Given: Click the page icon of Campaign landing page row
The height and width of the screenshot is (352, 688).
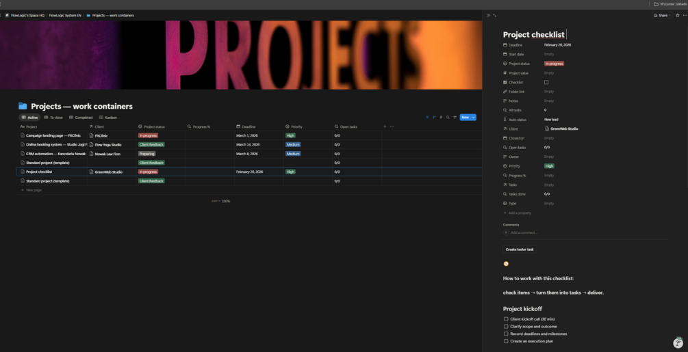Looking at the screenshot, I should (23, 136).
